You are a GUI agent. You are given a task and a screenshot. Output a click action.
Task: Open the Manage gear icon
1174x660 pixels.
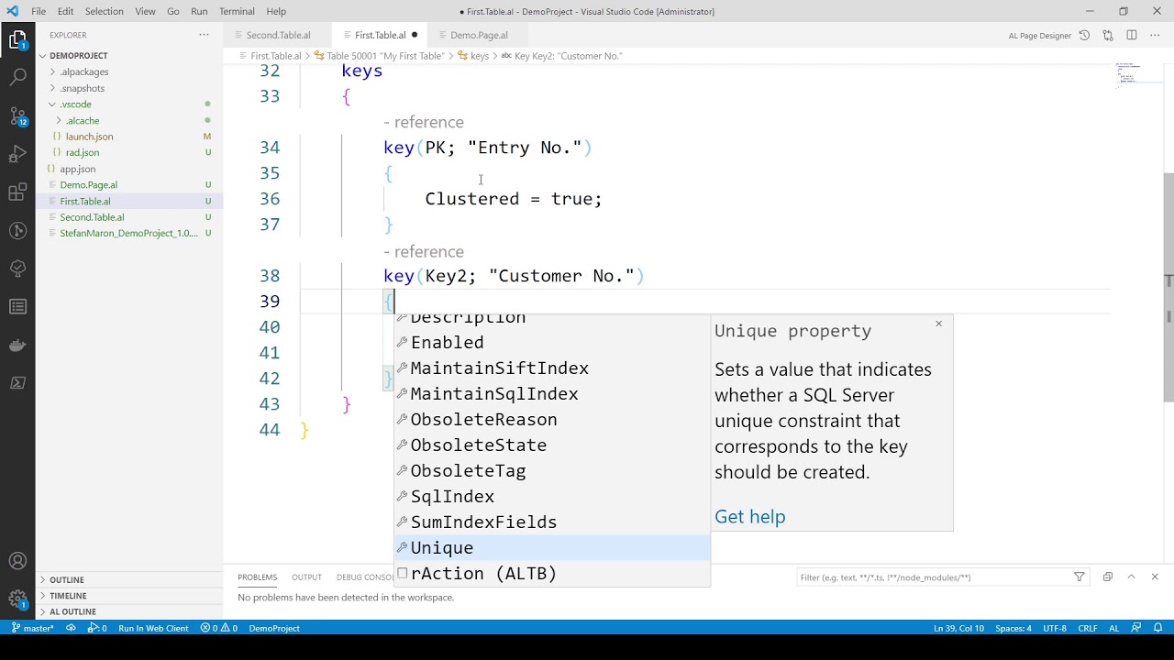17,599
